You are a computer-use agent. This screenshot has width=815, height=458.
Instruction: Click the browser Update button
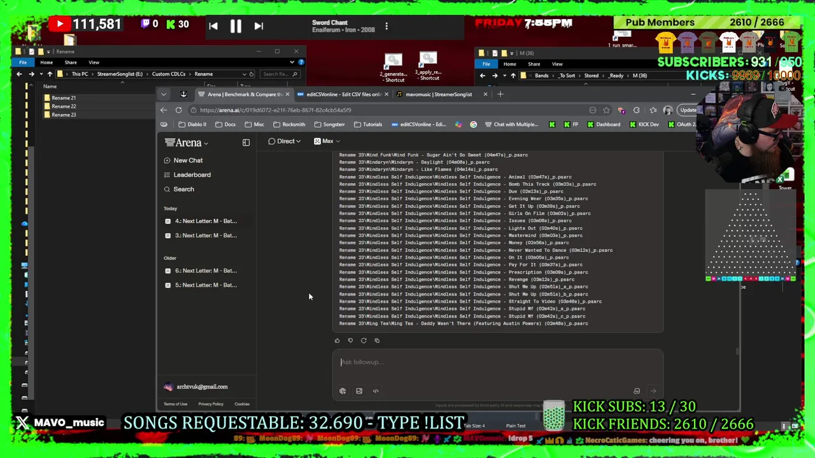688,110
